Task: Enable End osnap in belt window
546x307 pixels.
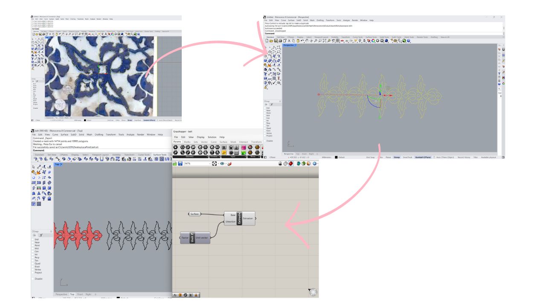Action: (33, 240)
